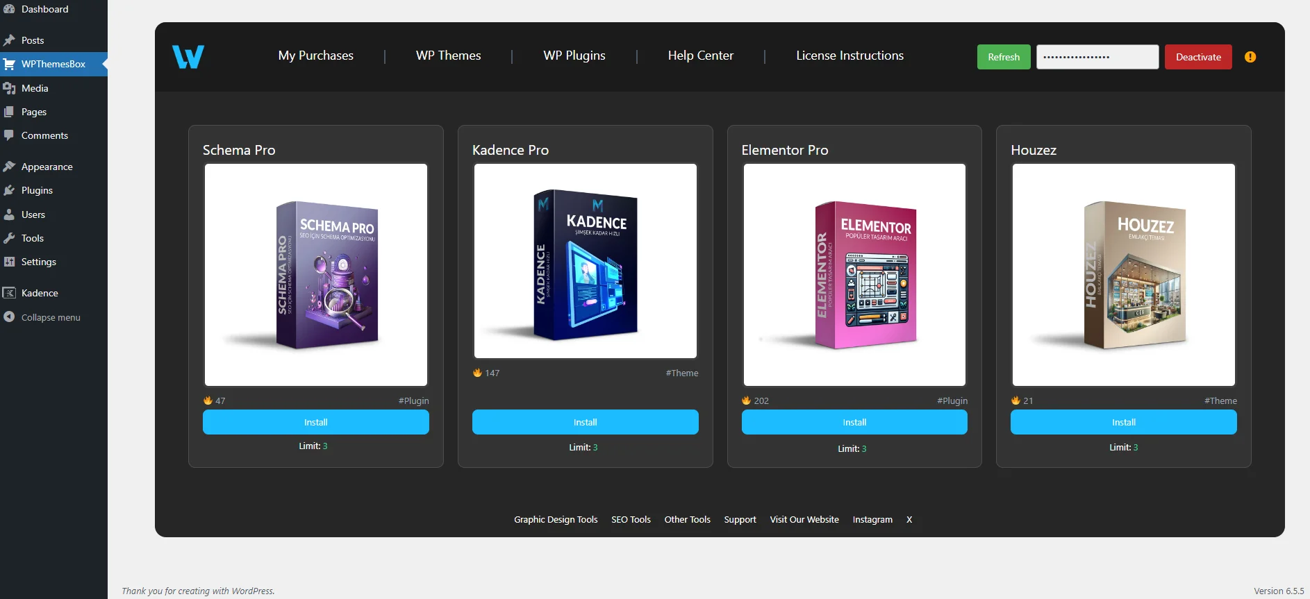Viewport: 1310px width, 599px height.
Task: Click the Dashboard gauge icon
Action: (9, 9)
